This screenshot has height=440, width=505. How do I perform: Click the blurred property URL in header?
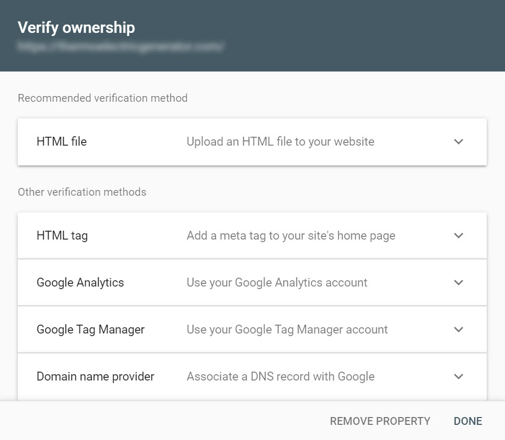pos(120,46)
